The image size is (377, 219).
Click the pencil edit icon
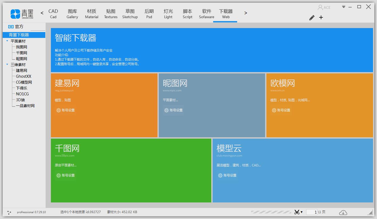point(312,18)
